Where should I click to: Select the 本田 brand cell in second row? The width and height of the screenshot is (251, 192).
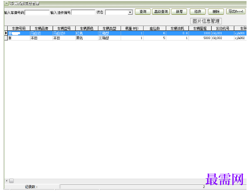pos(42,38)
